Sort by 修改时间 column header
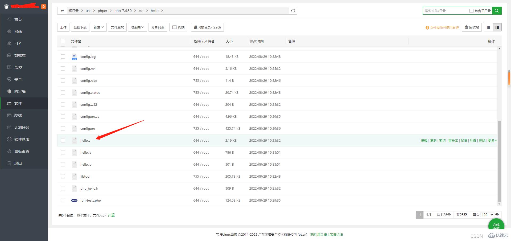Viewport: 511px width, 241px height. pos(257,41)
